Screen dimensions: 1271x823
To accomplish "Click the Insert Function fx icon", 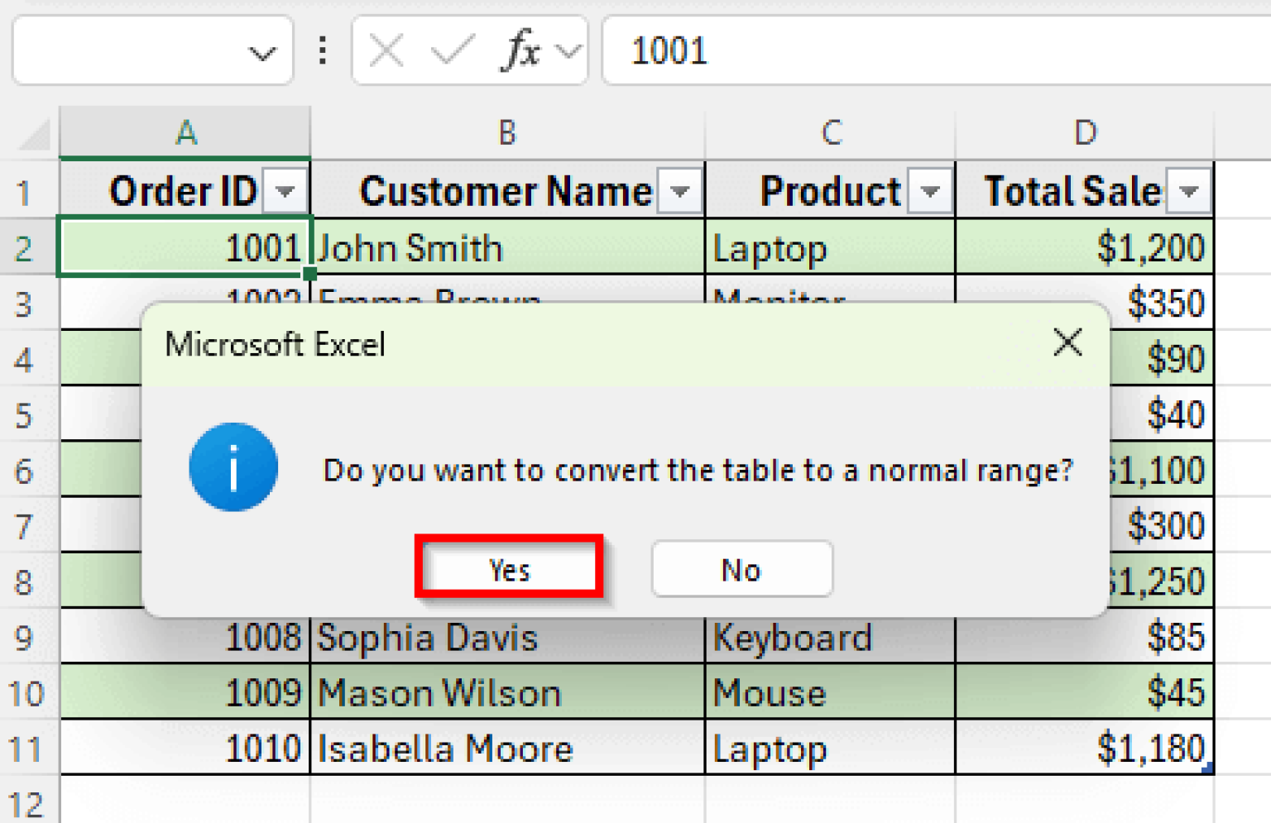I will click(520, 51).
